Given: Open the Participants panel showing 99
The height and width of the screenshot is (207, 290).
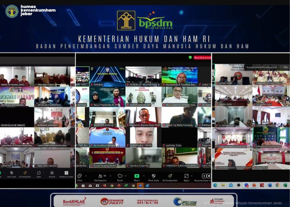Looking at the screenshot, I should click(101, 177).
